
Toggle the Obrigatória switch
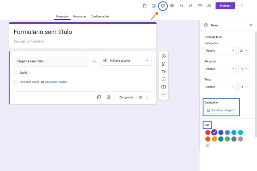pyautogui.click(x=139, y=97)
